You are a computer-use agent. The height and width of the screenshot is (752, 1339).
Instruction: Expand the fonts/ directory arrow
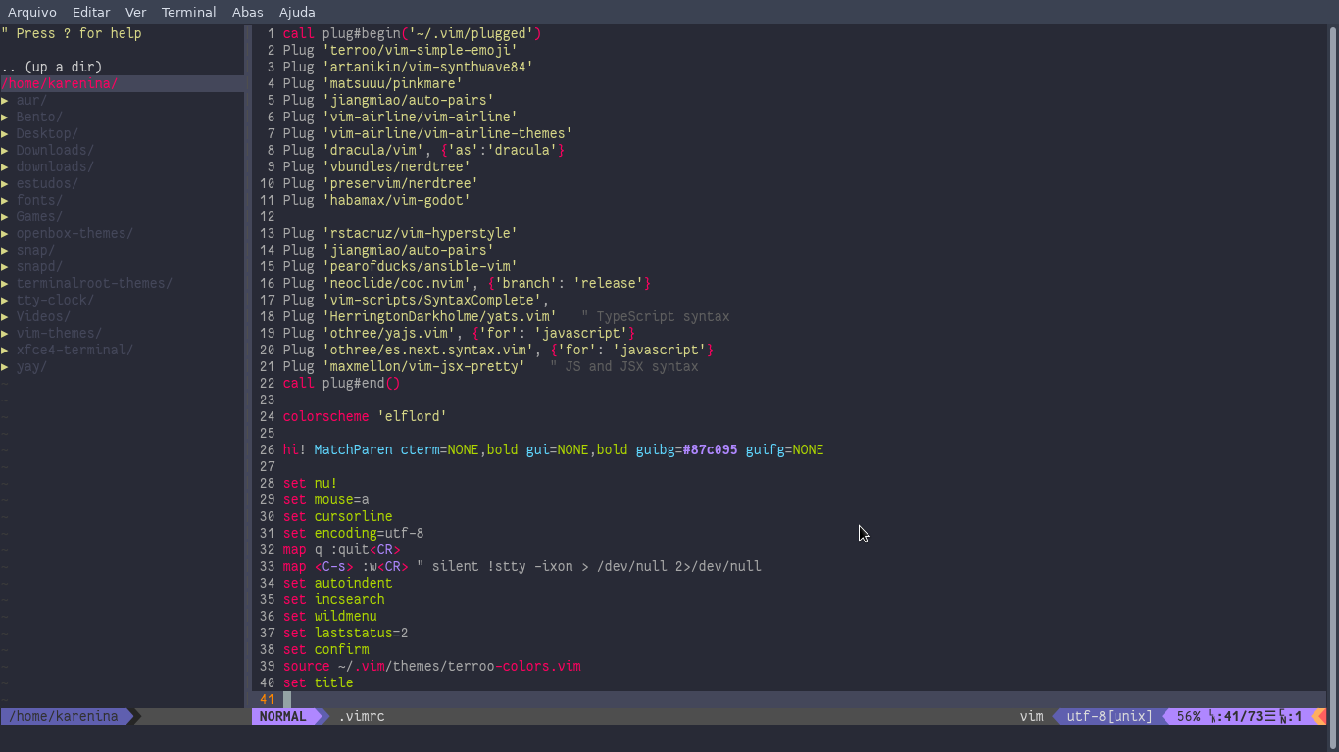(x=5, y=200)
